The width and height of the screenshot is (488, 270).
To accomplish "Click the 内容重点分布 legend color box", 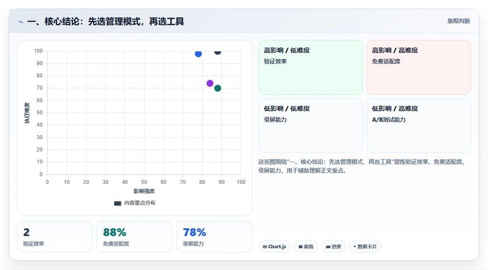I will pos(117,203).
